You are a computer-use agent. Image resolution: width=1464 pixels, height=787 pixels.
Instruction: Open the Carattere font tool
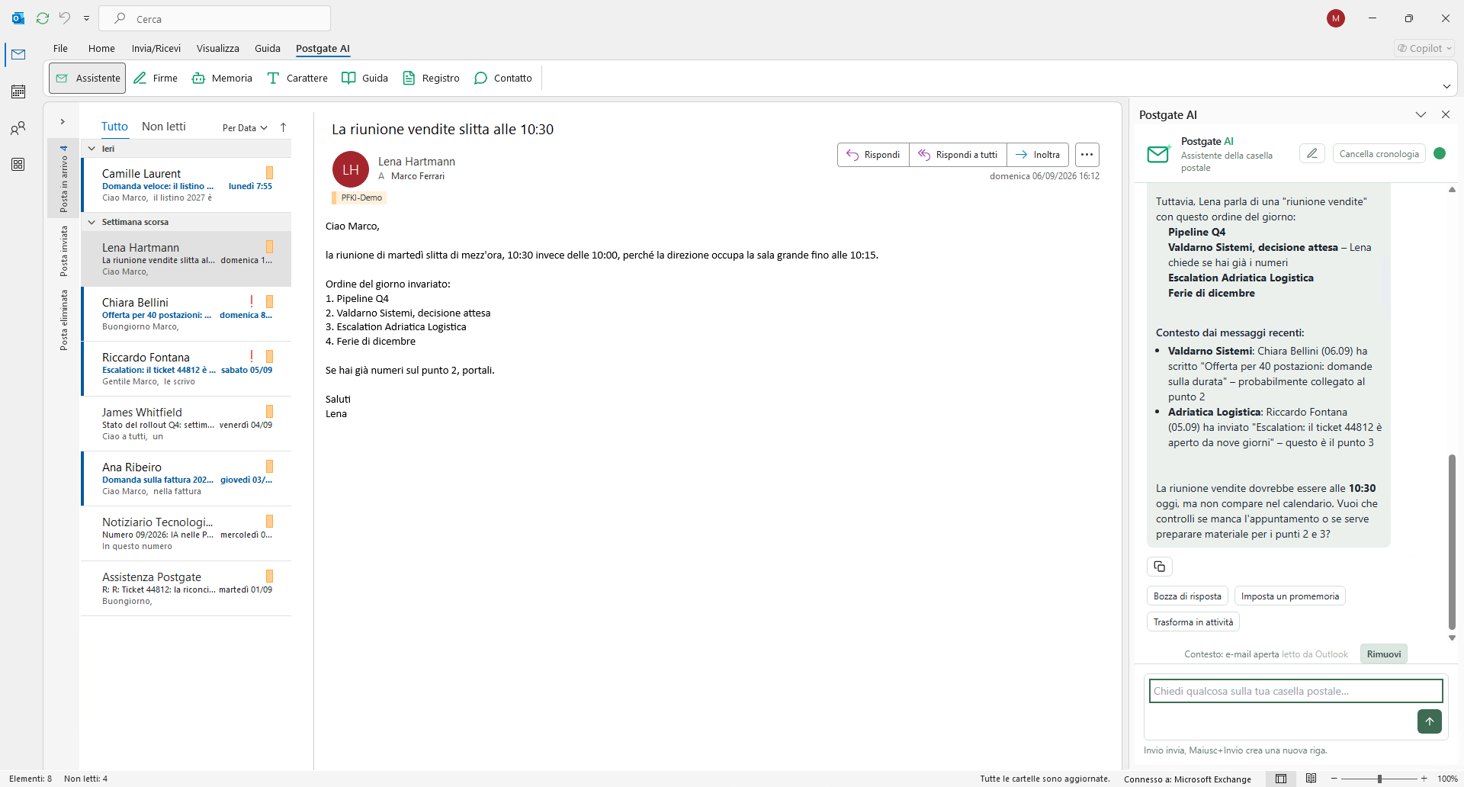[x=297, y=78]
